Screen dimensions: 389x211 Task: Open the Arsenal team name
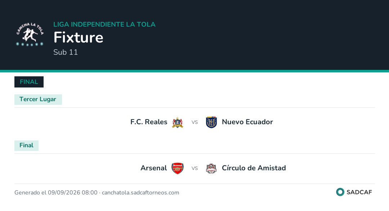click(x=153, y=168)
